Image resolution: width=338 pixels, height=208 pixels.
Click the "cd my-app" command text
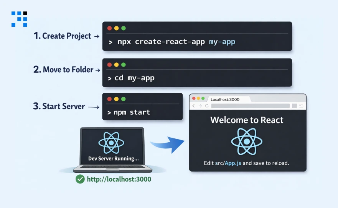135,78
